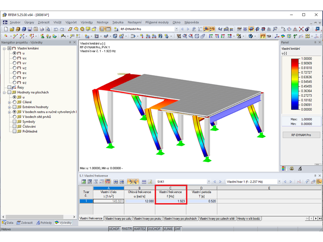Select the u radio under Vlastní kmitání
The image size is (323, 242).
14,53
